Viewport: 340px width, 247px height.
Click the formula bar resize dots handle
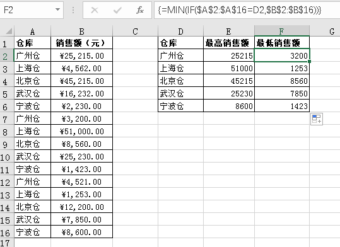pyautogui.click(x=73, y=10)
